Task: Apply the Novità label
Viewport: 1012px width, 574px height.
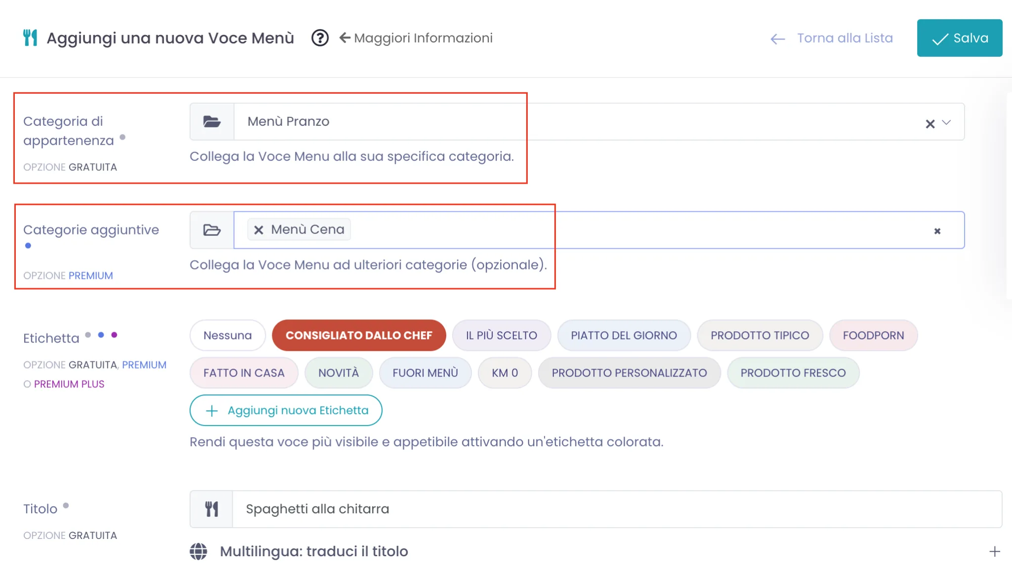Action: coord(338,373)
